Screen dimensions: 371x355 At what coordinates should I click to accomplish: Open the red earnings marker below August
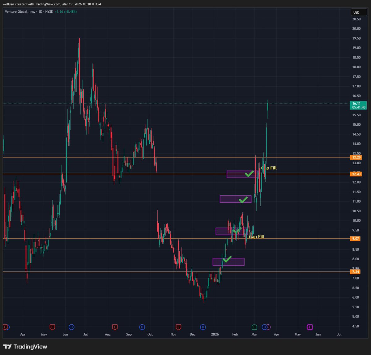115,327
